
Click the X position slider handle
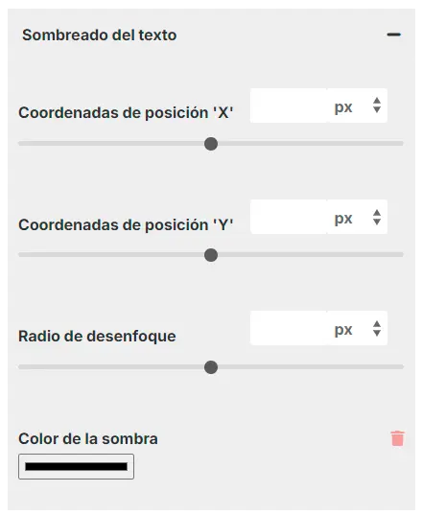pos(211,144)
